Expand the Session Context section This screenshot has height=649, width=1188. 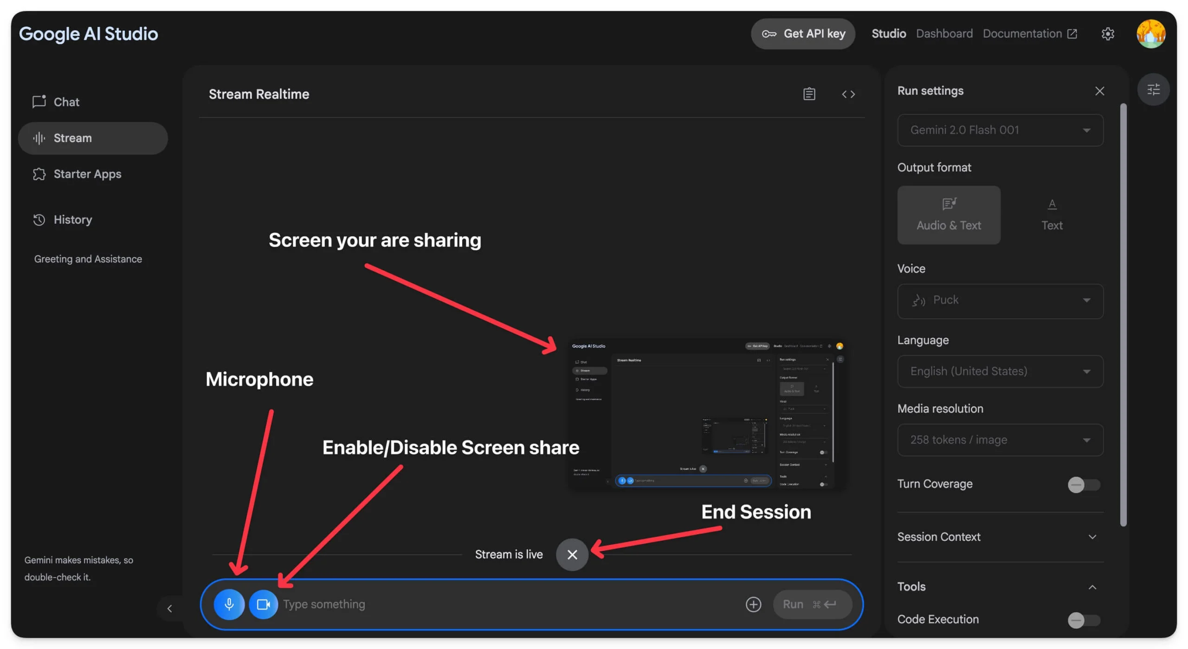(x=1000, y=537)
